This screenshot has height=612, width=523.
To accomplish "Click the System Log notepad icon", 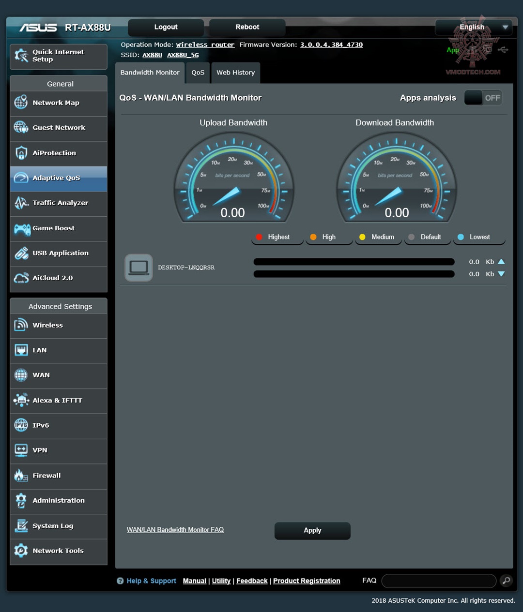I will (21, 526).
